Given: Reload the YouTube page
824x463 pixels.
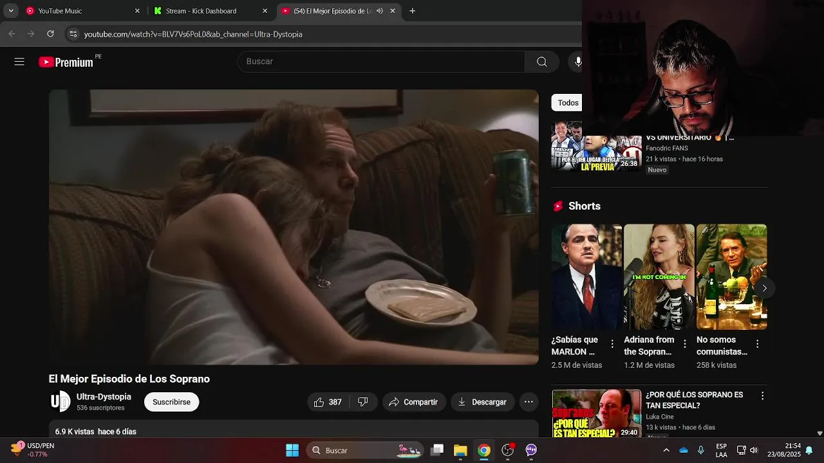Looking at the screenshot, I should point(50,34).
